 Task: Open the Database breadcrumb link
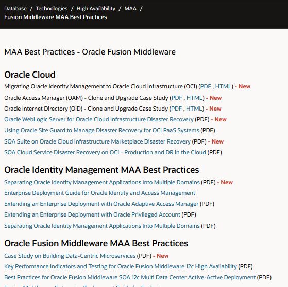coord(15,8)
